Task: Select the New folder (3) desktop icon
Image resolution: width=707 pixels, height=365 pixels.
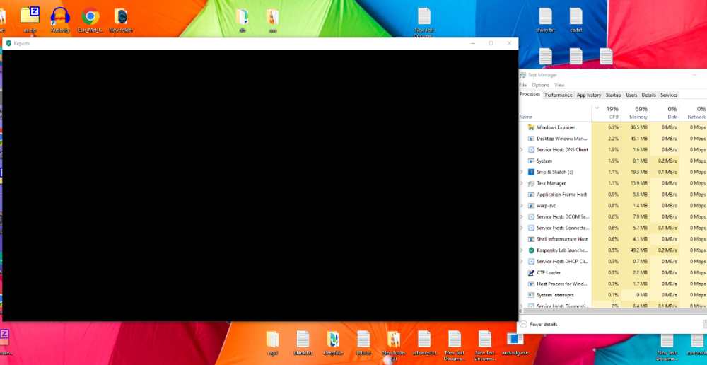Action: click(394, 345)
